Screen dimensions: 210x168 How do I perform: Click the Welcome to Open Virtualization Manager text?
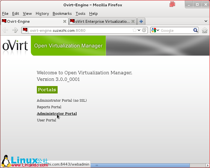click(x=84, y=73)
